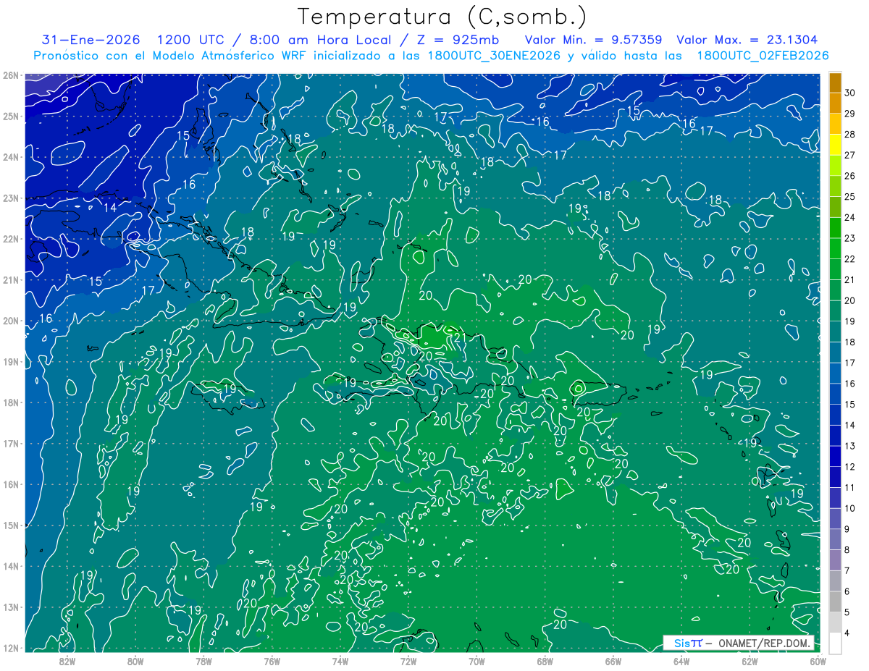Click the '21' contour label over Hispaniola

pyautogui.click(x=459, y=337)
